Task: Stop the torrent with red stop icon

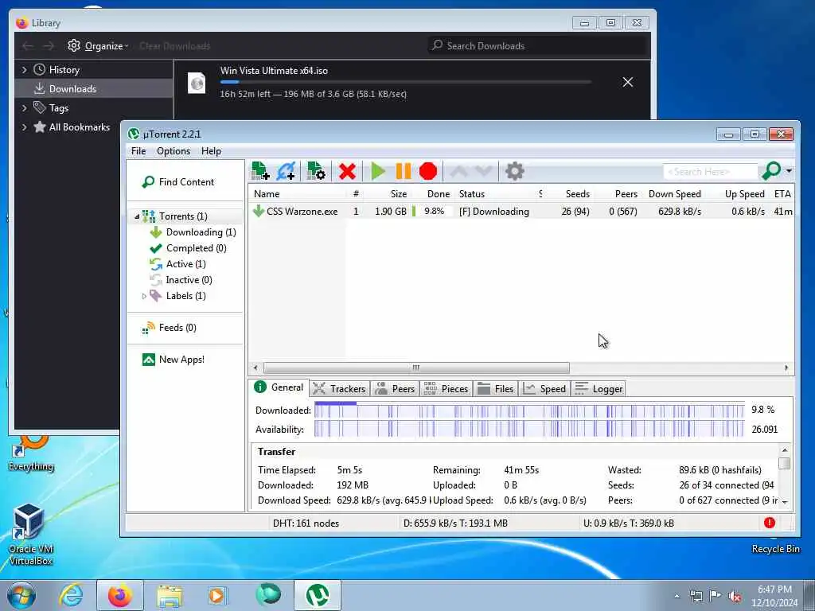Action: tap(428, 171)
